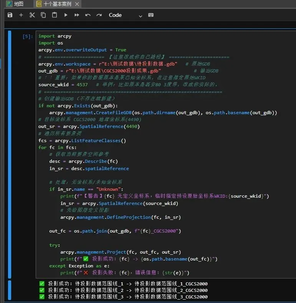Cut the selected cell with scissors icon

point(32,15)
